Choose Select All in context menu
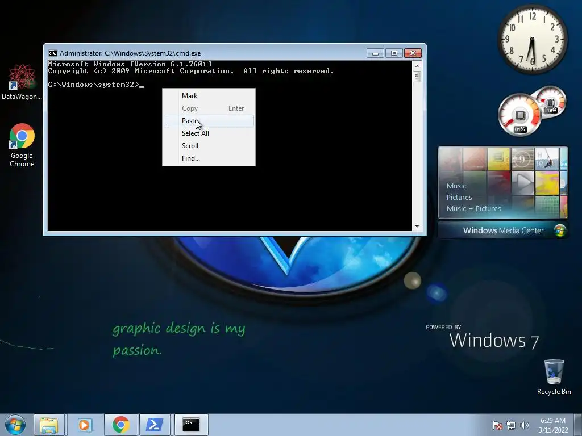This screenshot has height=436, width=582. (209, 133)
